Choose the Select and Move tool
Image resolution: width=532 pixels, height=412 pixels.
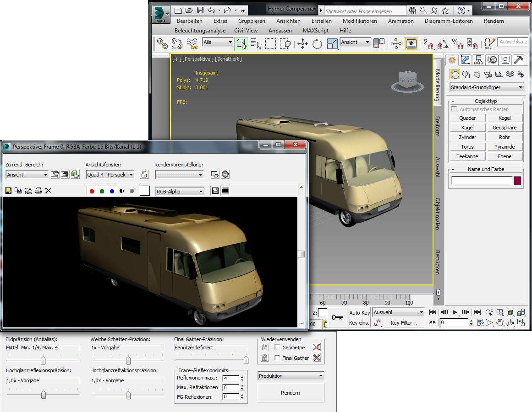pos(302,44)
